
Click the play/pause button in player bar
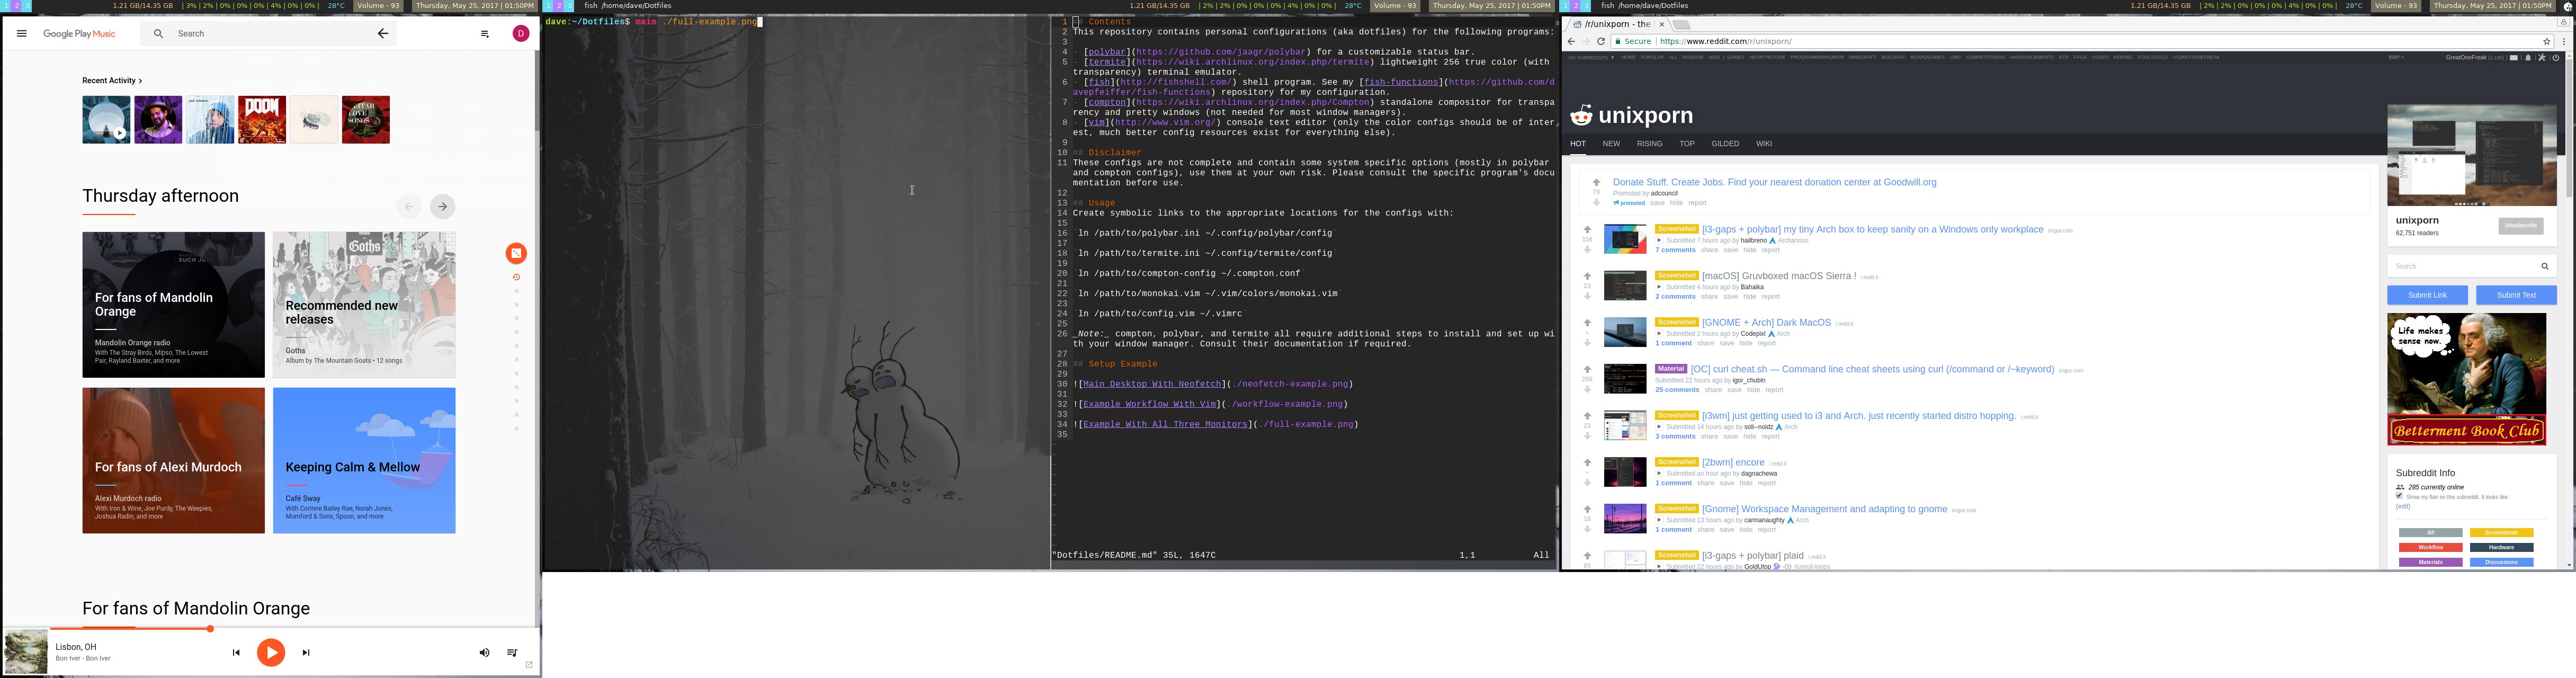[271, 652]
